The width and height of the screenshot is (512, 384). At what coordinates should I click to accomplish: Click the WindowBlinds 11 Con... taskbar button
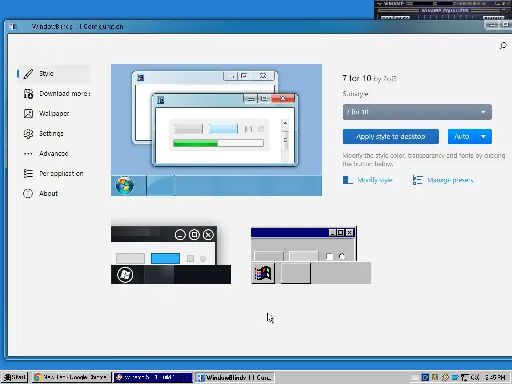coord(235,377)
